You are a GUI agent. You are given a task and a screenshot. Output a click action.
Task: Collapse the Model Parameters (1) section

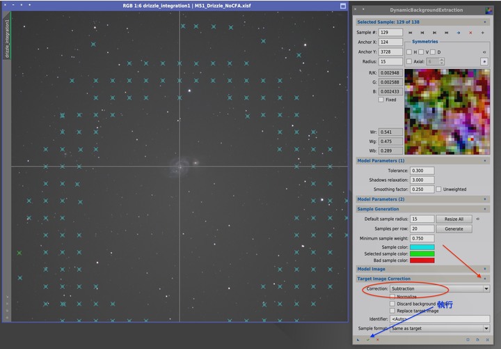(x=485, y=161)
